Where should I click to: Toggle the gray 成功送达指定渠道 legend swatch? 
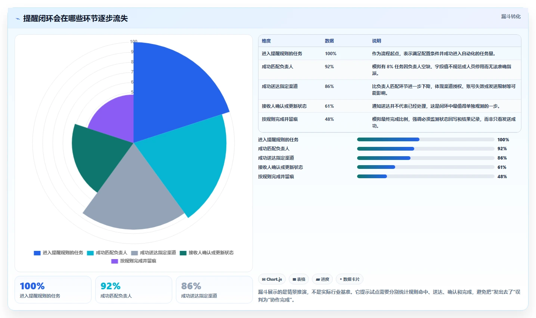coord(134,253)
